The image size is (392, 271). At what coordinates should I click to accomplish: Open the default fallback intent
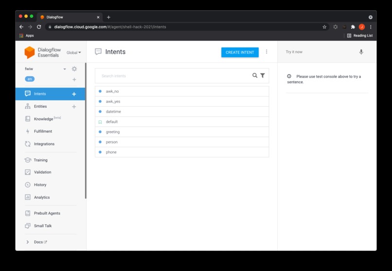182,122
